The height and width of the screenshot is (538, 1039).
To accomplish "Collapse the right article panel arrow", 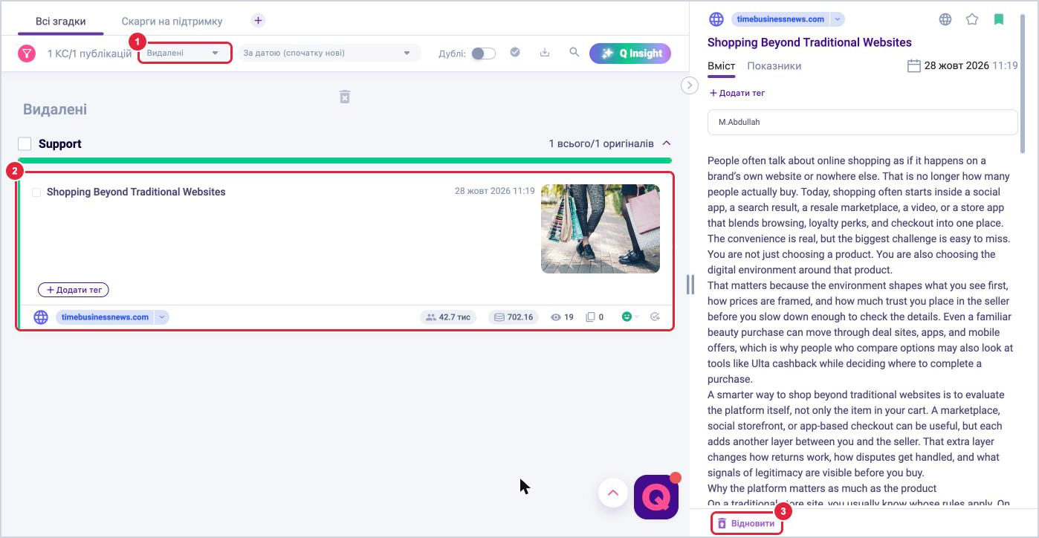I will tap(690, 85).
